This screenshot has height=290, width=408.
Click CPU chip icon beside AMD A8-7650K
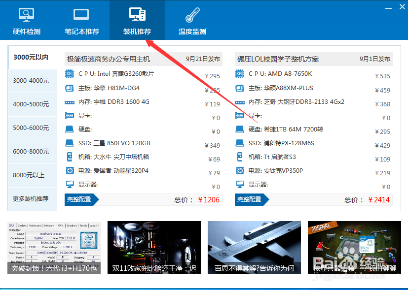[x=240, y=74]
